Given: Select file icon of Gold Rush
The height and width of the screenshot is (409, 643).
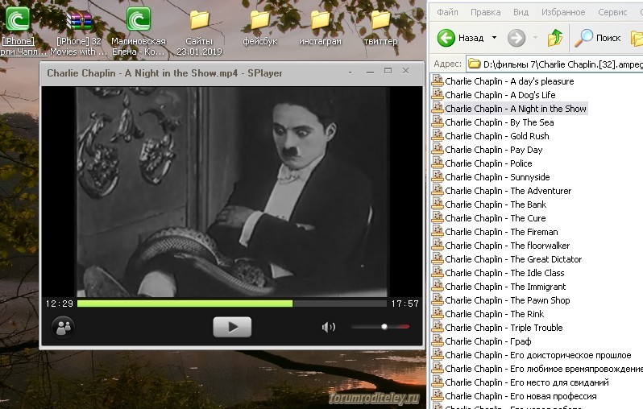Looking at the screenshot, I should point(438,135).
